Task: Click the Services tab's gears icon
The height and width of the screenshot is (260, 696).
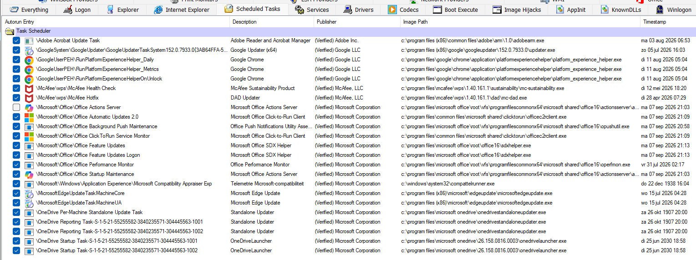Action: (x=299, y=10)
